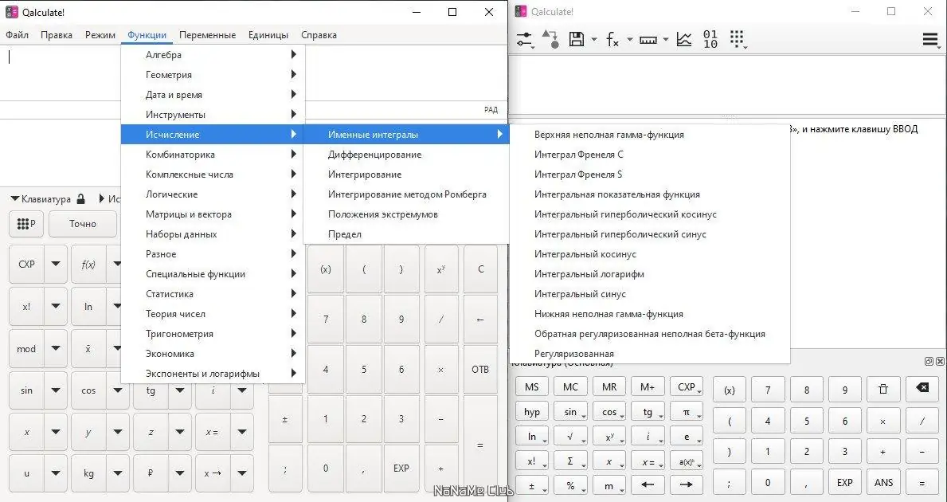Click the convert units arrow icon
The width and height of the screenshot is (947, 502).
pos(550,40)
